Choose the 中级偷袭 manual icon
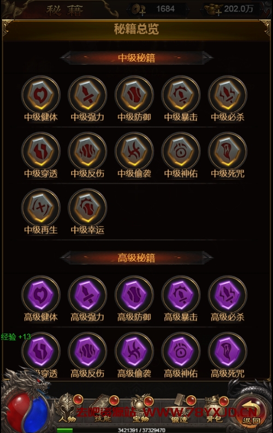Screen dimensions: 273x433 point(134,151)
